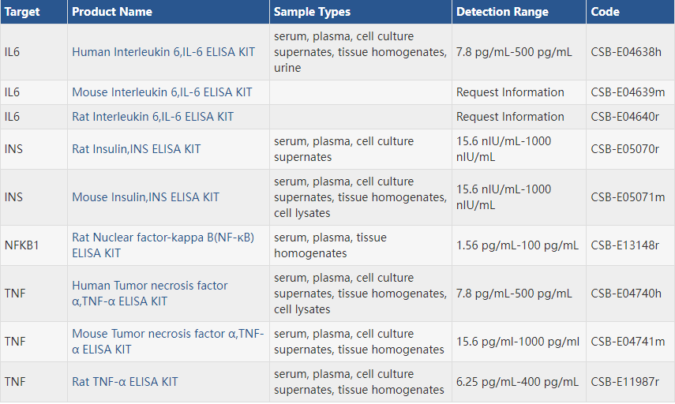Open Rat Nuclear factor-kappa B ELISA KIT link

(163, 245)
